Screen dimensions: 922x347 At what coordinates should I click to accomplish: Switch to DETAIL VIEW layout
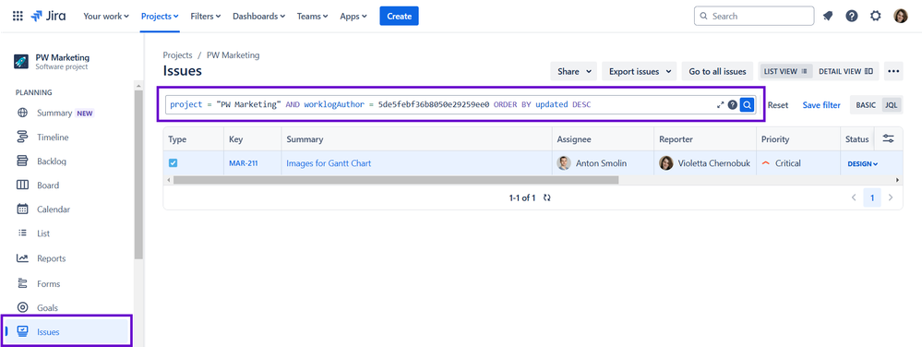click(845, 71)
